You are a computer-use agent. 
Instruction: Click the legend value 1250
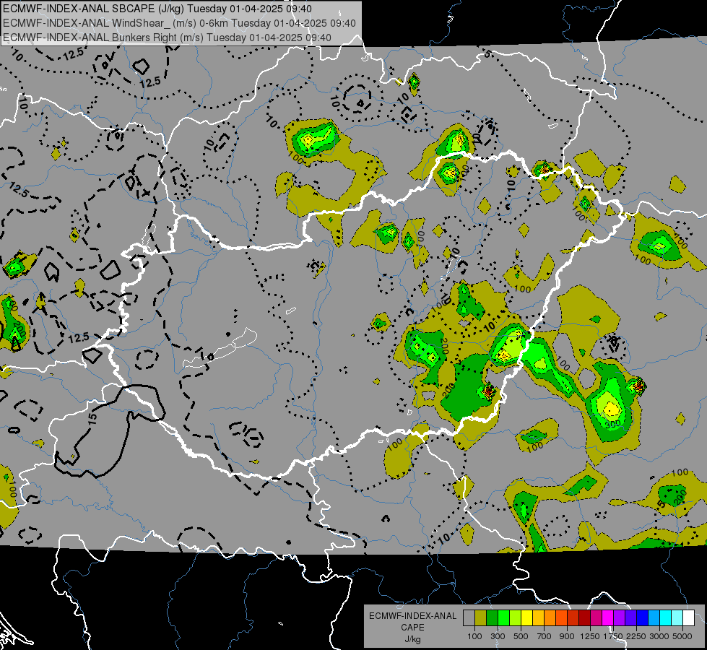pyautogui.click(x=590, y=636)
